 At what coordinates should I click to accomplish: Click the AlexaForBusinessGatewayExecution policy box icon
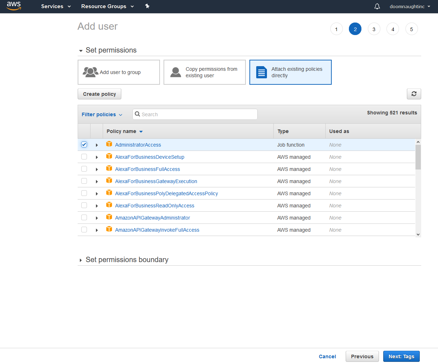coord(109,181)
